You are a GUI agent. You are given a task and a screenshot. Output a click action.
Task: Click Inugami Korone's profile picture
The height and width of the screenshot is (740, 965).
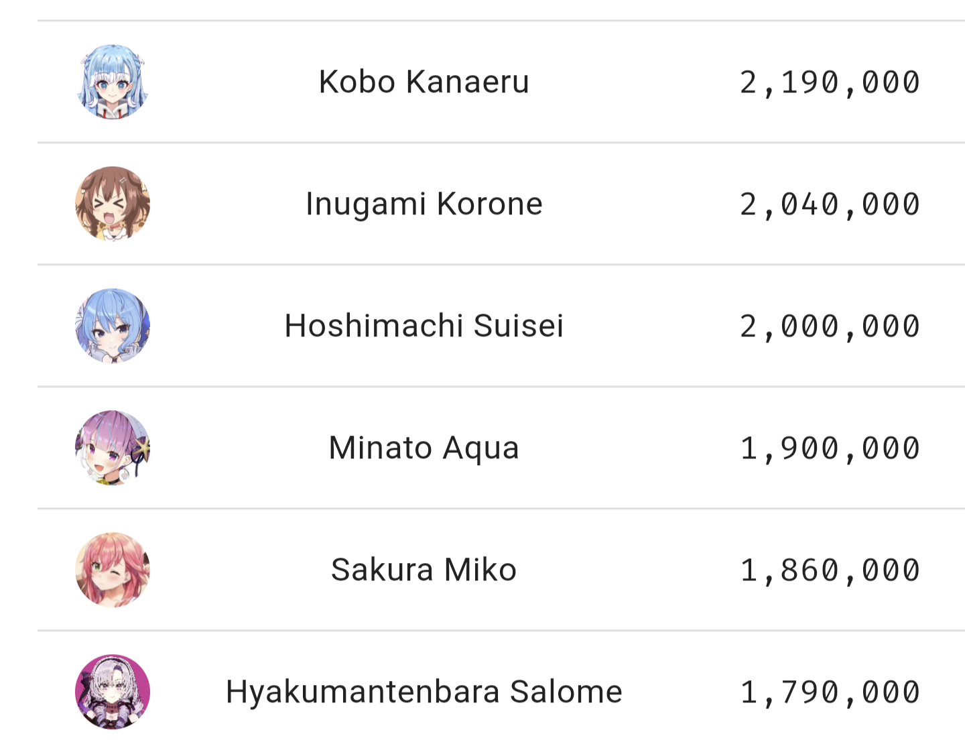pos(113,204)
